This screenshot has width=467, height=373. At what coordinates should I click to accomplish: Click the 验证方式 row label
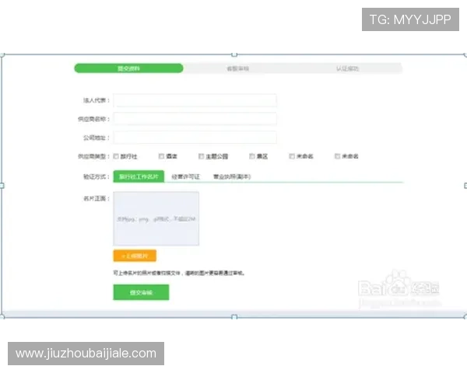click(97, 176)
